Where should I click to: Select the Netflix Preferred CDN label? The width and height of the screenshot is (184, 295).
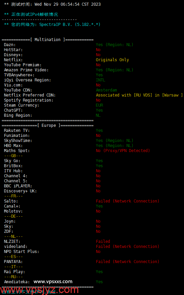tap(30, 95)
